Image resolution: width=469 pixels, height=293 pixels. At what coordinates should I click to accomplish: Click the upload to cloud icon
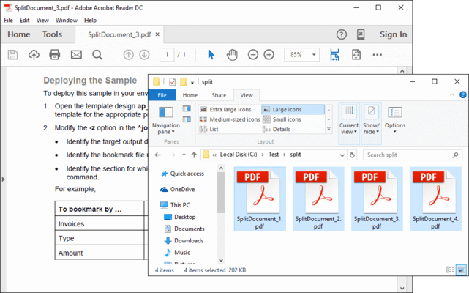pyautogui.click(x=34, y=55)
